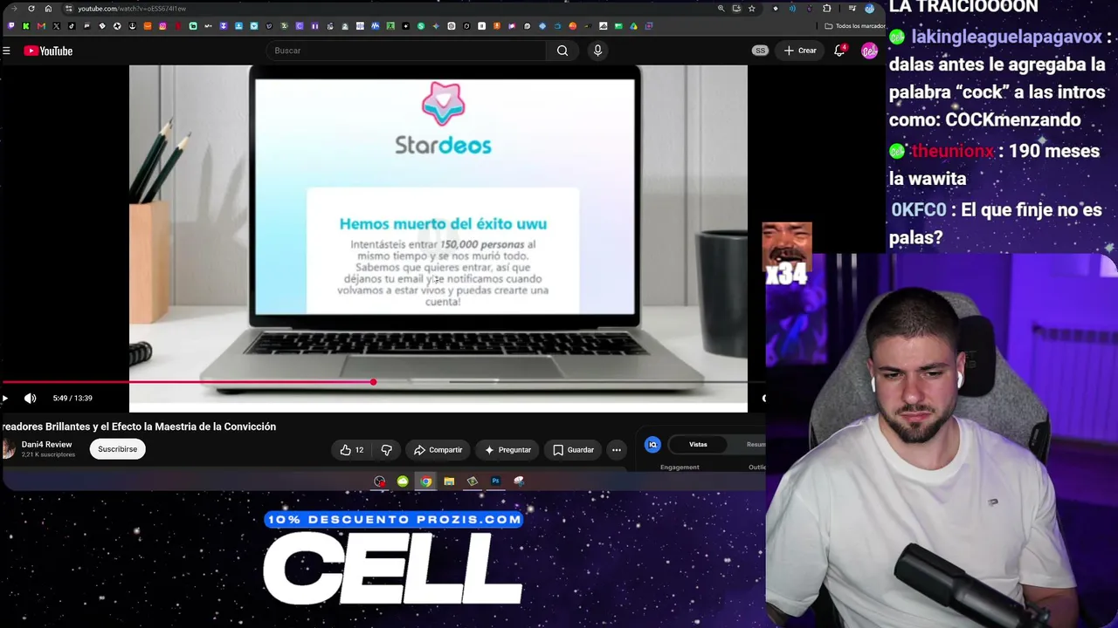
Task: Save video with the Guardar button
Action: tap(573, 450)
